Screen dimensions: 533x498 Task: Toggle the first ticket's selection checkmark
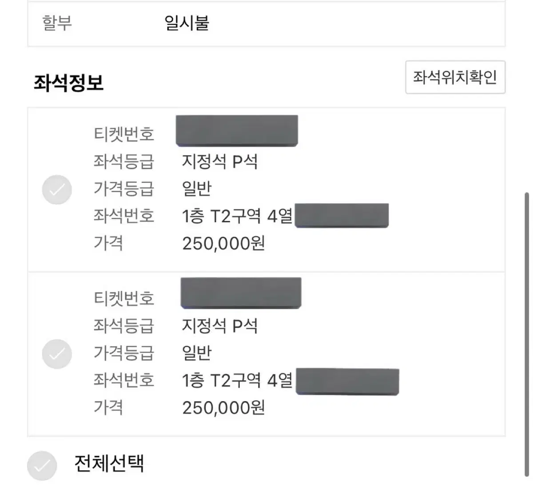(57, 190)
